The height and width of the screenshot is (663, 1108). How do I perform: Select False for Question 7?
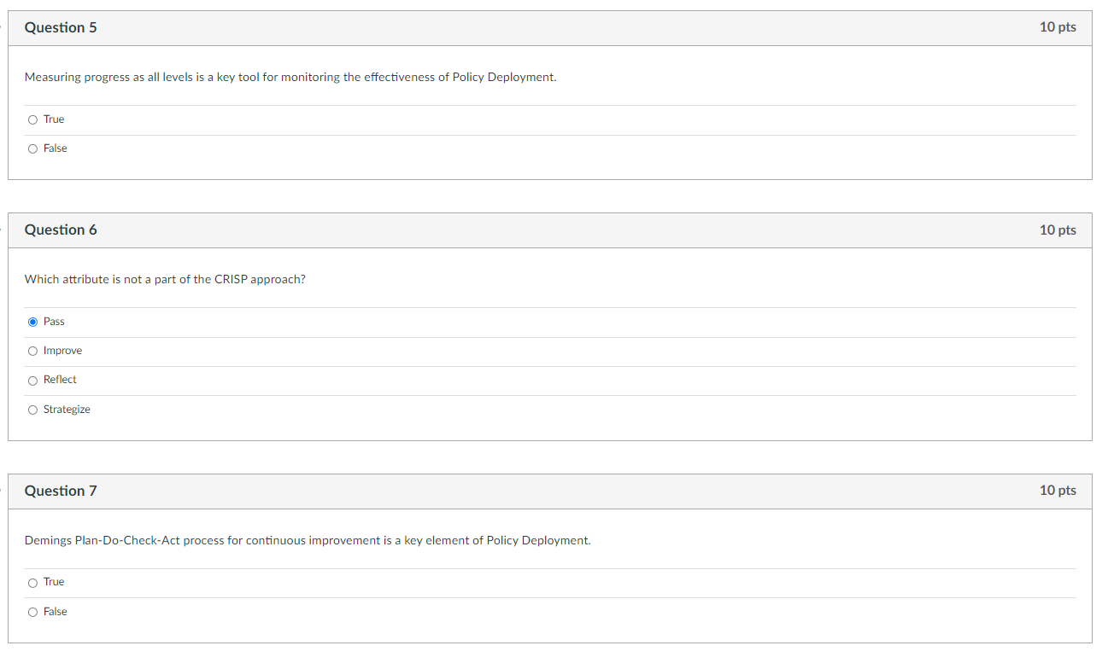(x=32, y=612)
